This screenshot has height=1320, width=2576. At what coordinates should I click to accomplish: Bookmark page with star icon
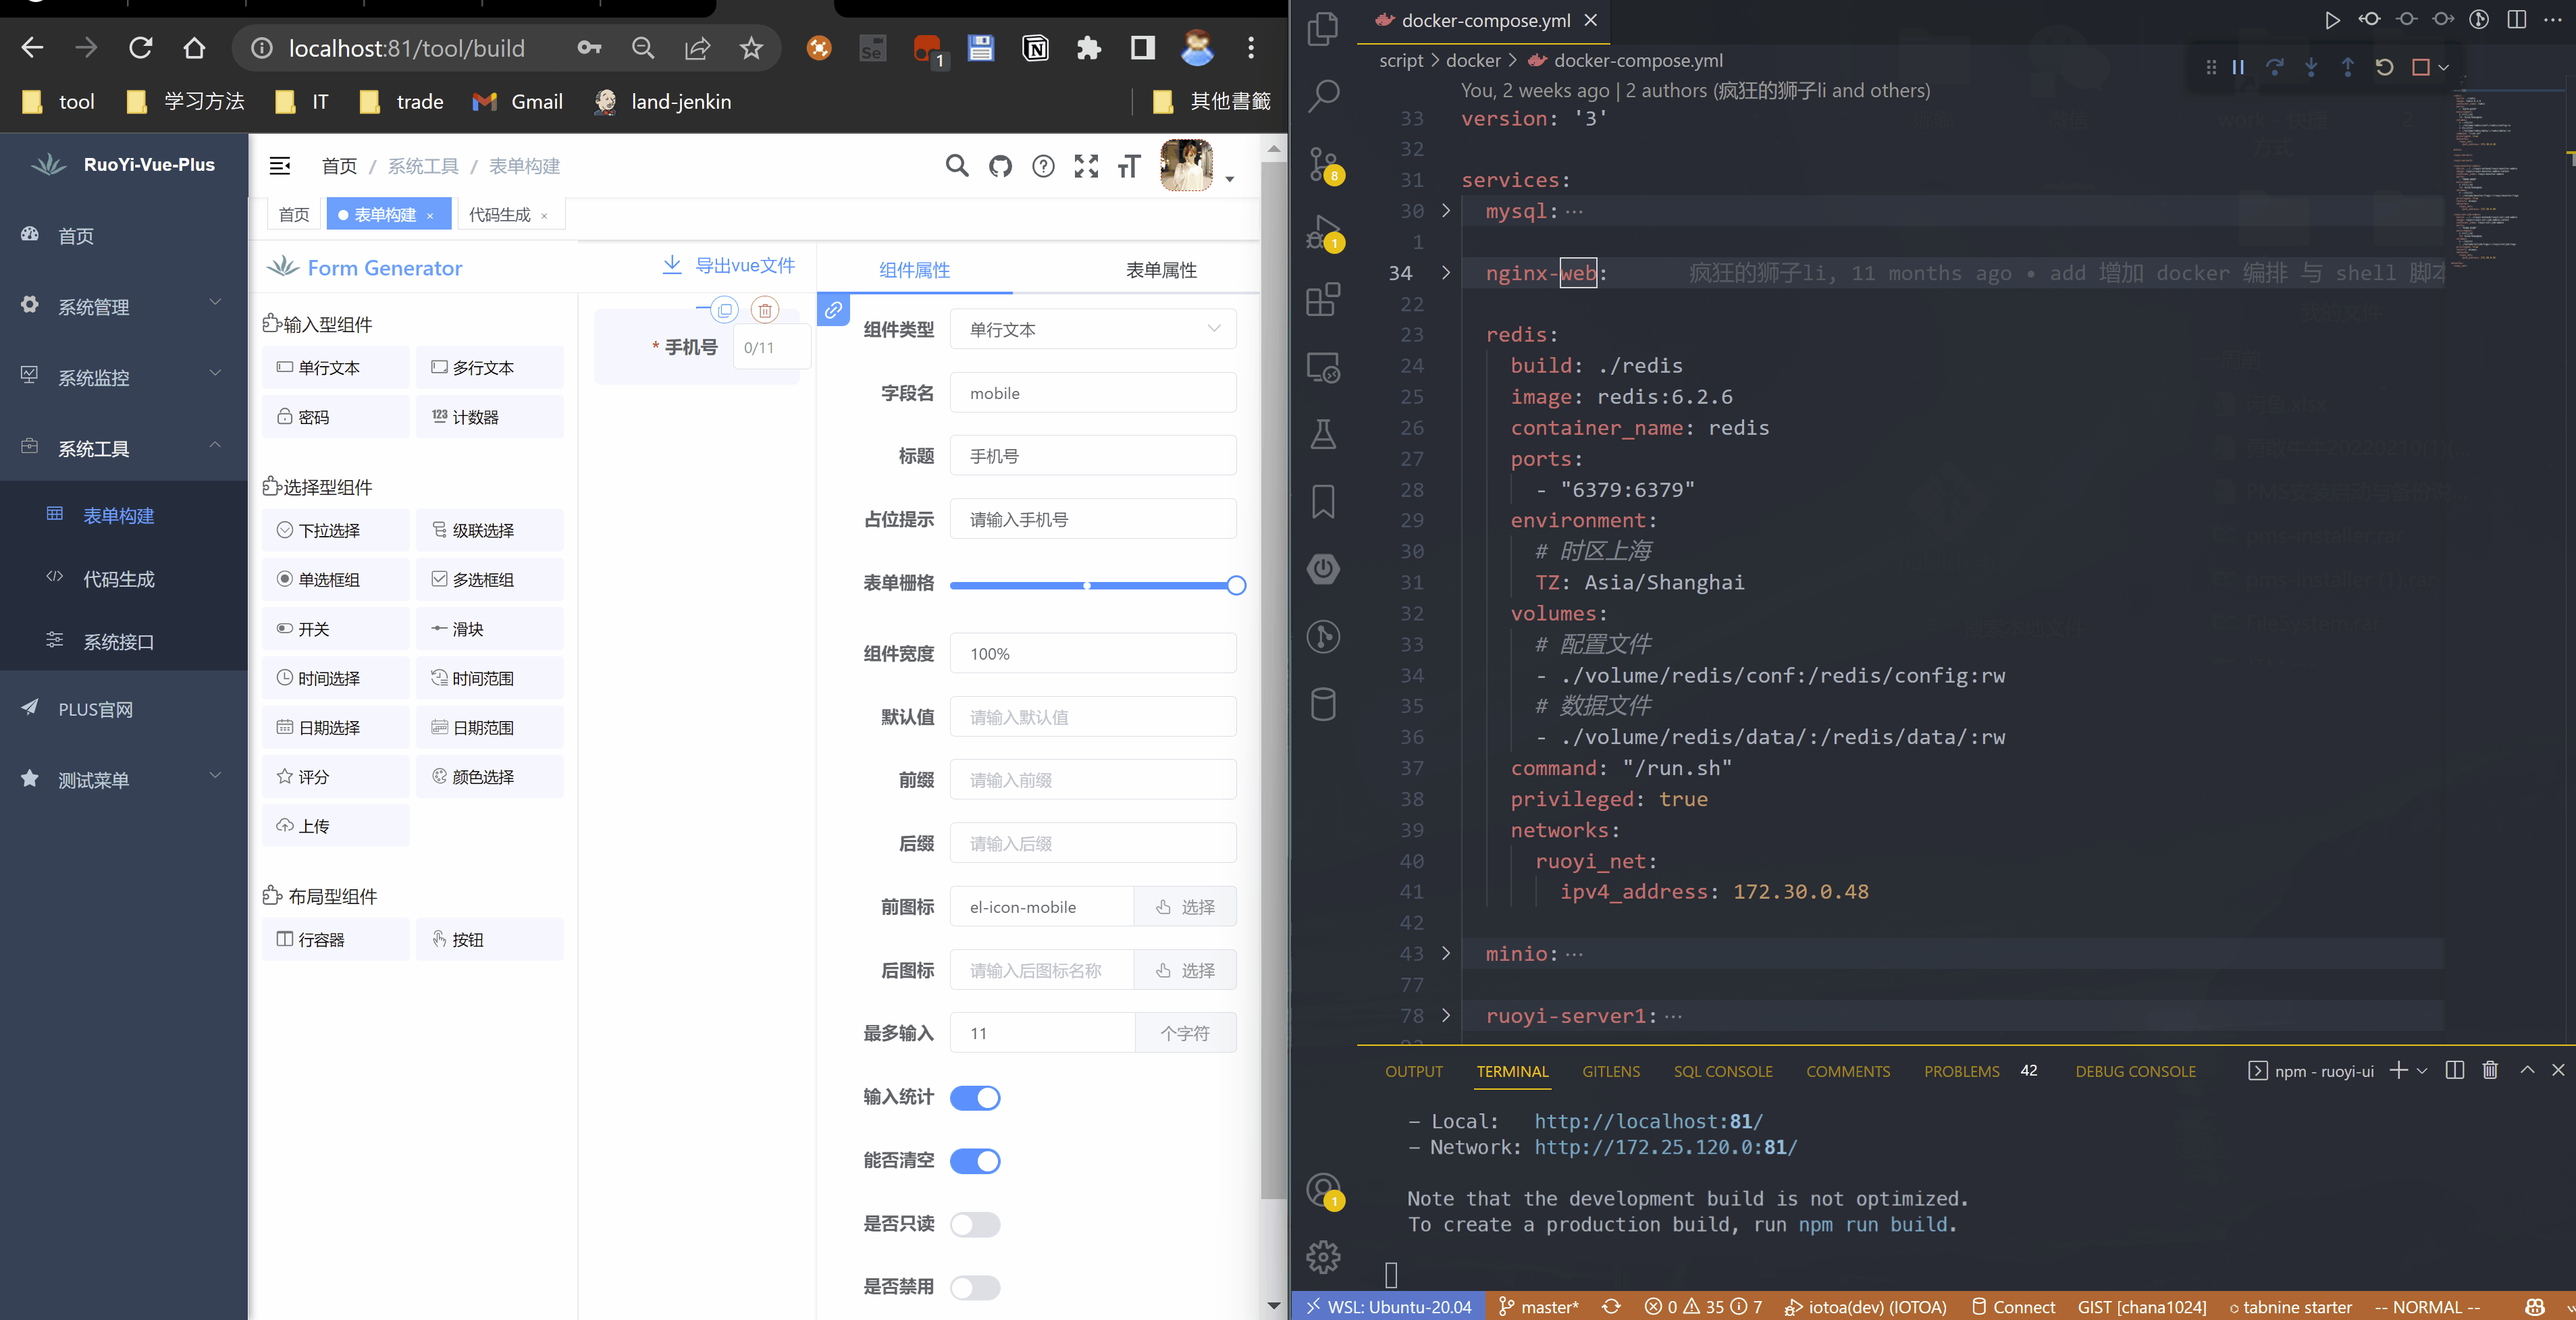(x=751, y=48)
